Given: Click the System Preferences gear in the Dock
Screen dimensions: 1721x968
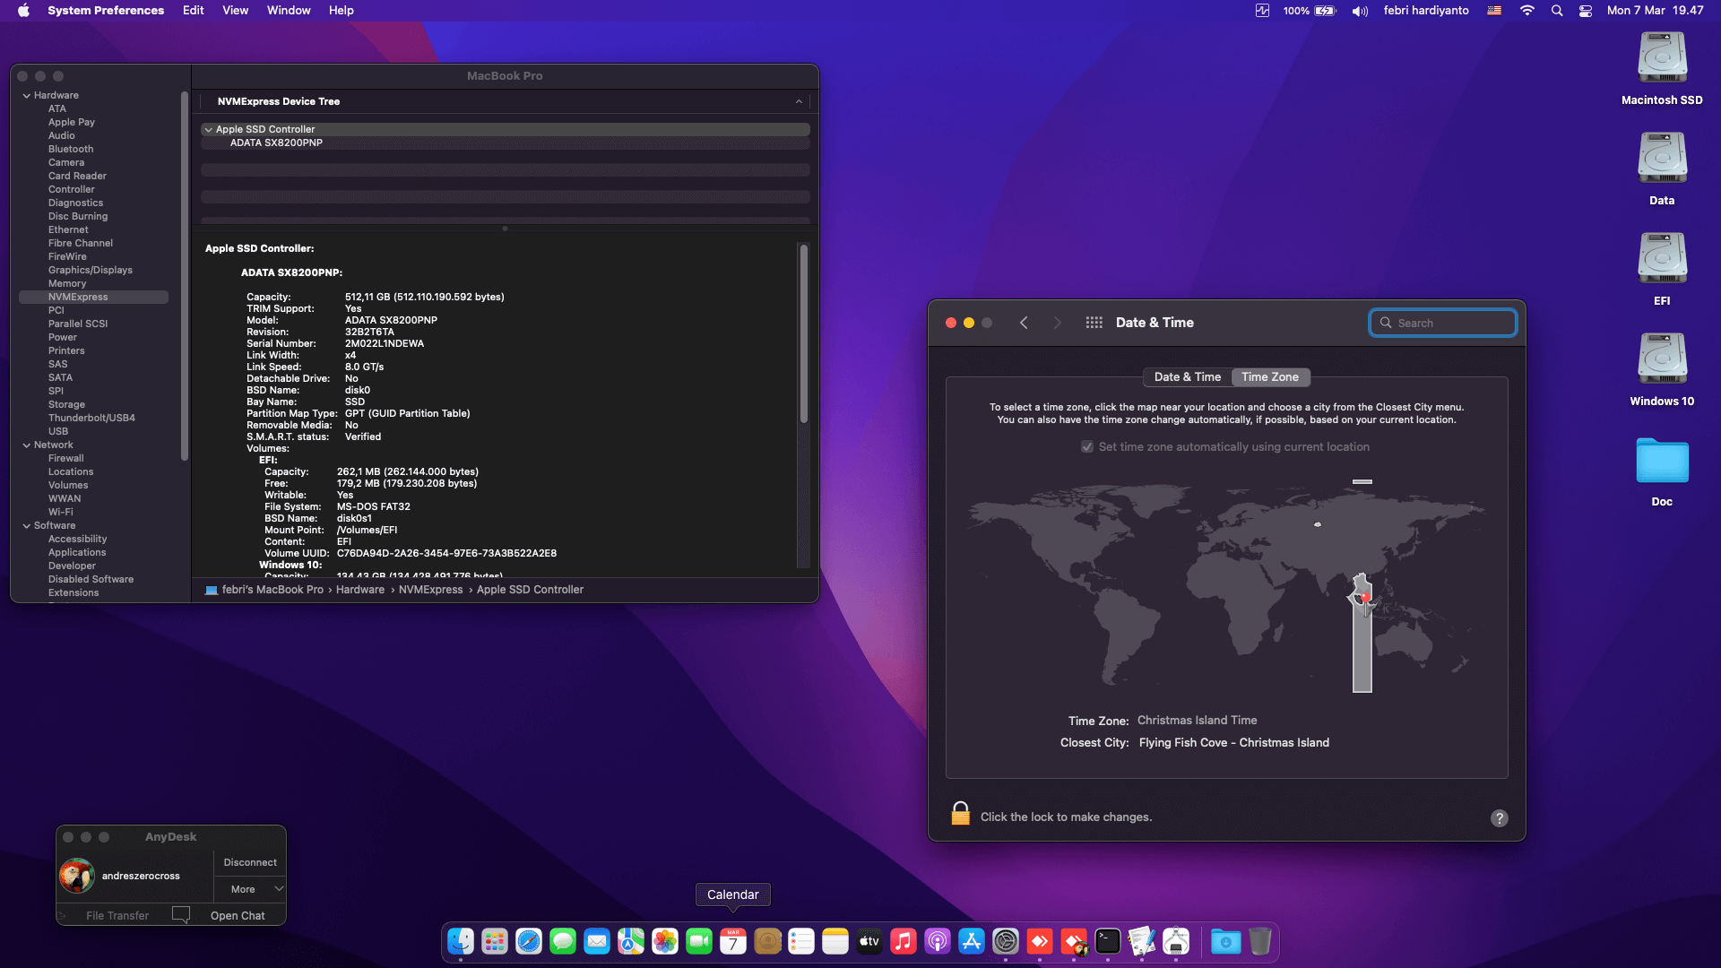Looking at the screenshot, I should pyautogui.click(x=1006, y=941).
